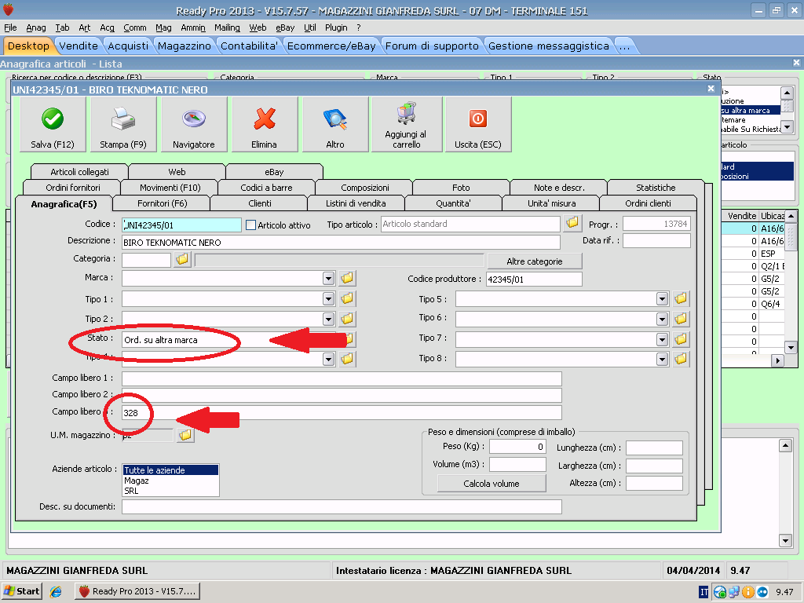Image resolution: width=804 pixels, height=603 pixels.
Task: Open folder lookup beside U.M. magazzino
Action: pos(185,435)
